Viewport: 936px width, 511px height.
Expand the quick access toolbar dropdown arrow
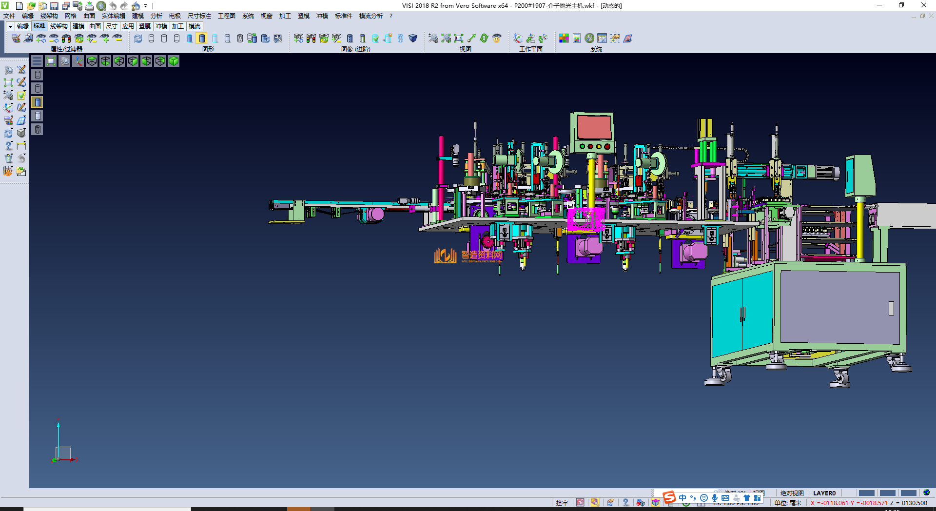click(146, 6)
